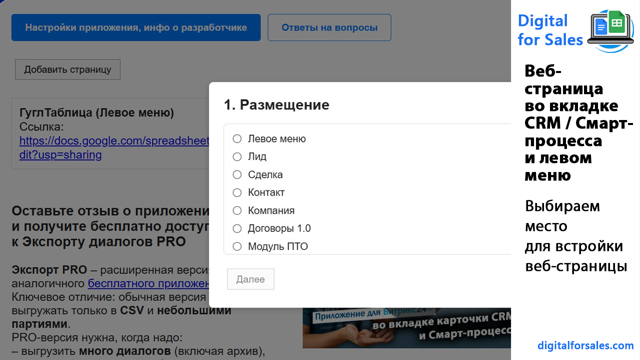Image resolution: width=640 pixels, height=360 pixels.
Task: Open the 'Ответы на вопросы' tab
Action: 329,27
